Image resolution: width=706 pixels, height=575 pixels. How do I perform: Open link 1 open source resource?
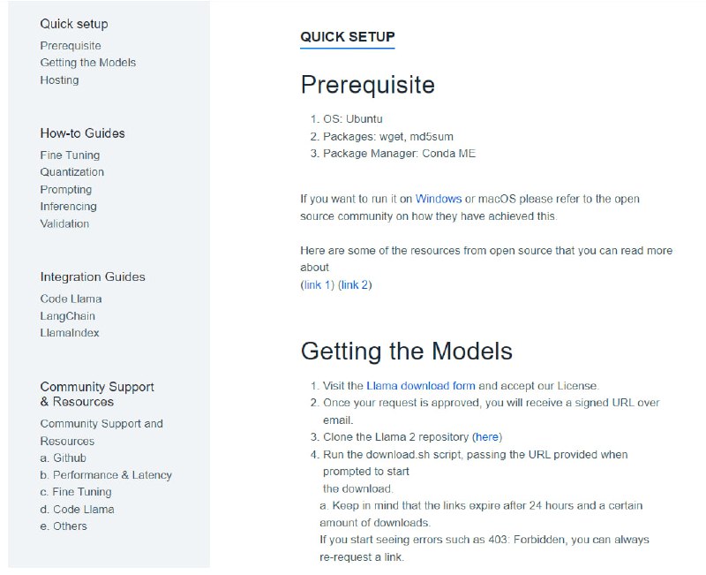(x=318, y=284)
